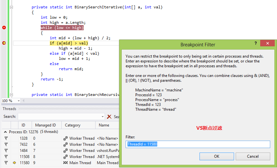This screenshot has height=168, width=277.
Task: Click the .NET SystemE thread name
Action: pos(108,156)
